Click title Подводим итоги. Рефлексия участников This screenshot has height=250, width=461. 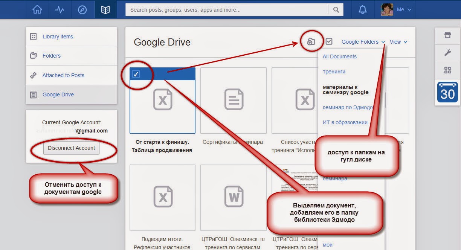coord(162,243)
